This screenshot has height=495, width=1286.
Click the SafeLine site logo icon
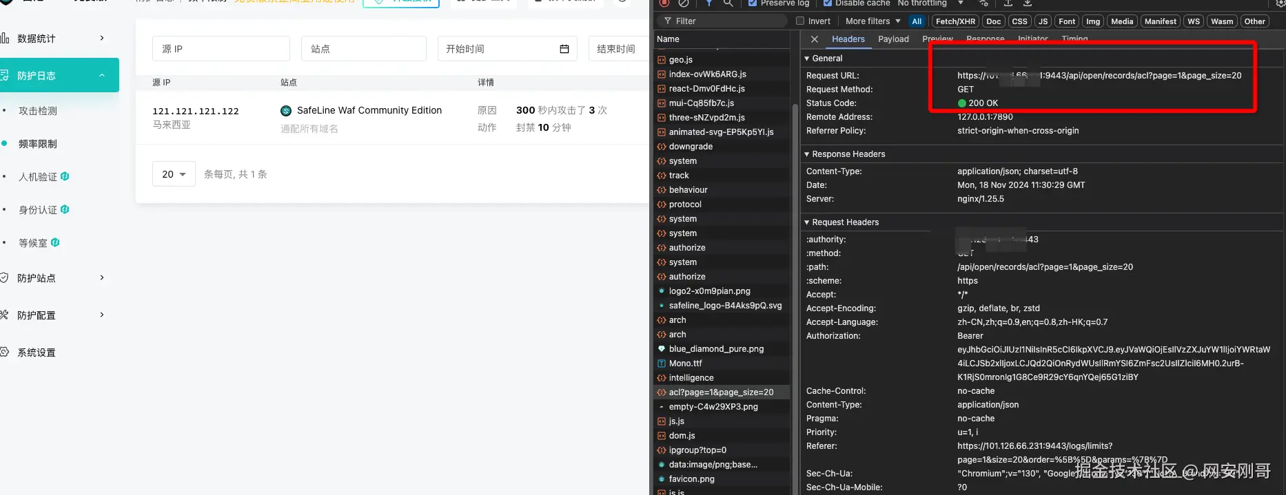point(286,111)
